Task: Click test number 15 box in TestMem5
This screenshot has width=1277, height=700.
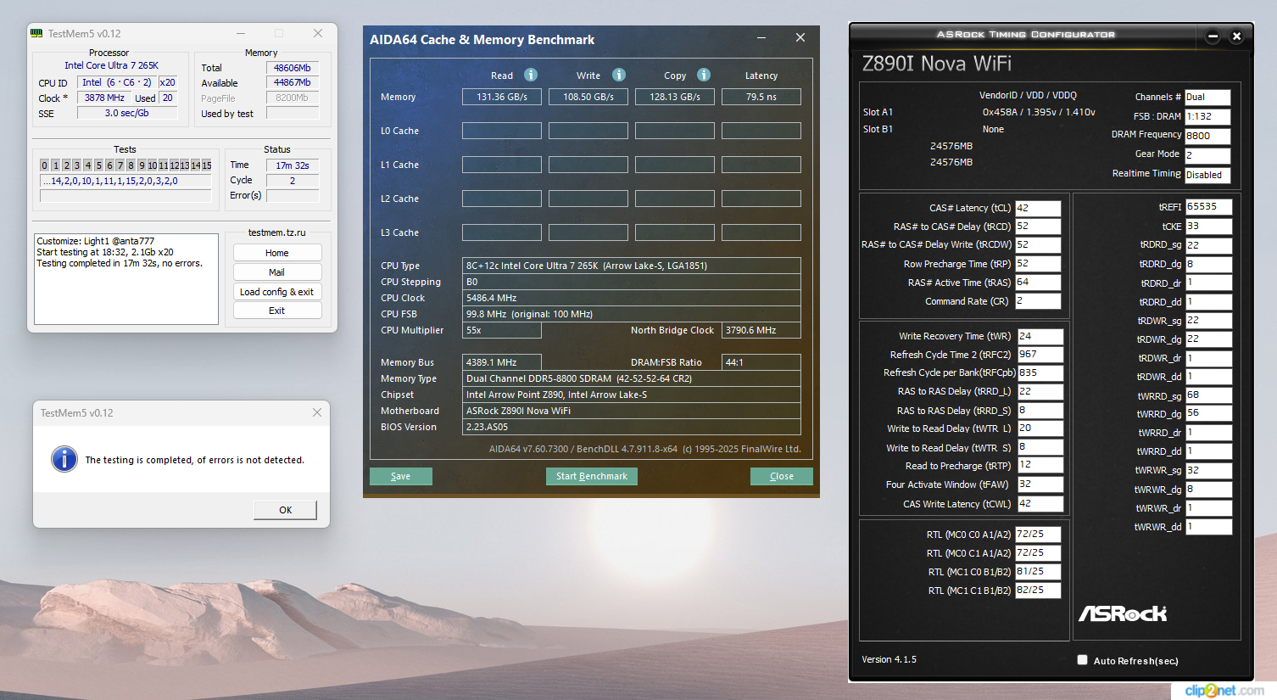Action: click(207, 165)
